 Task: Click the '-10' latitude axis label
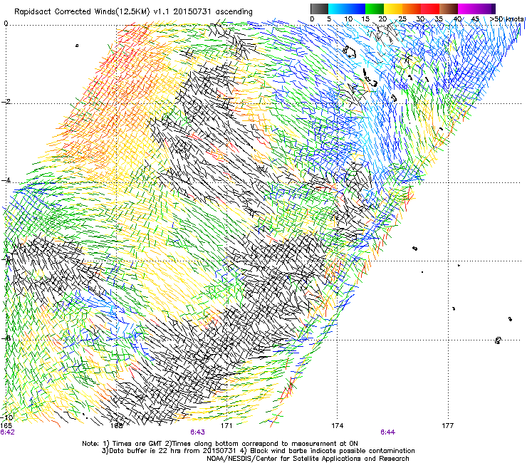pos(7,417)
